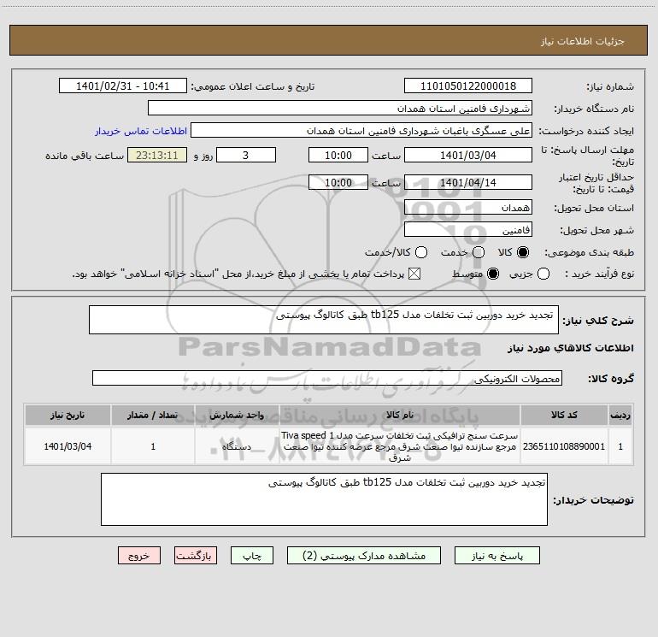Toggle the اسناد خزانه اسلامی payment checkbox

414,274
